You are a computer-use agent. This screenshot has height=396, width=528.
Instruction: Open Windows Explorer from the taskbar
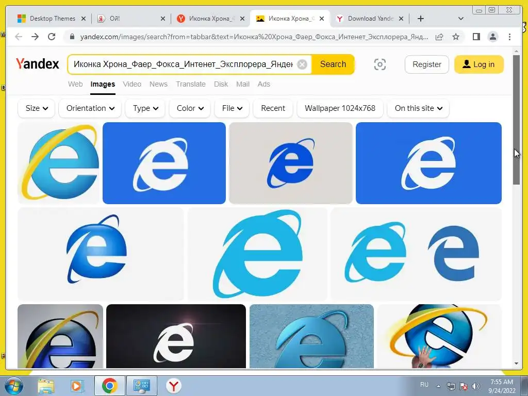click(46, 386)
